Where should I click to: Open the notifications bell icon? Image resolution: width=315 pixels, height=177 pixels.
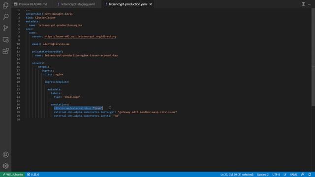click(x=310, y=175)
